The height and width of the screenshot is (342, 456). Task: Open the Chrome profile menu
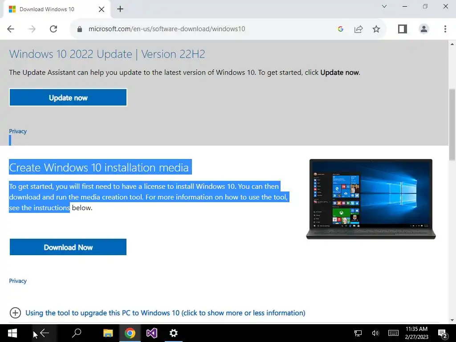point(424,29)
